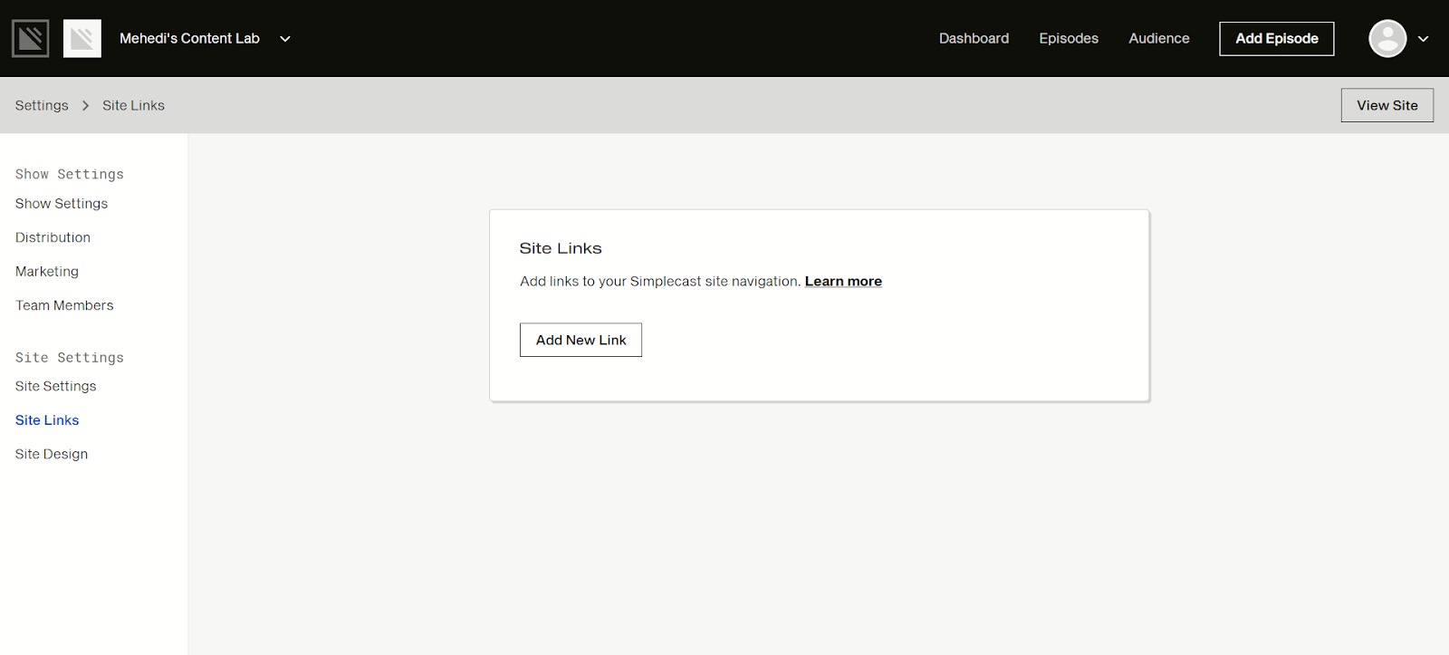The height and width of the screenshot is (655, 1449).
Task: Select Site Links in the sidebar
Action: pyautogui.click(x=47, y=420)
